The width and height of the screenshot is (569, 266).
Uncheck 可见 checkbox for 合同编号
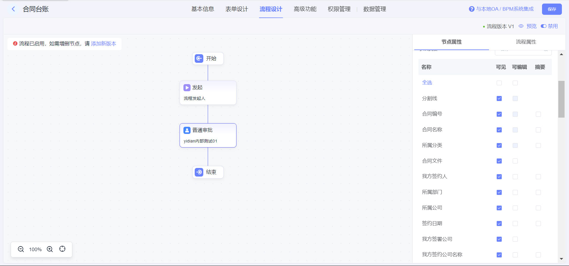point(499,114)
